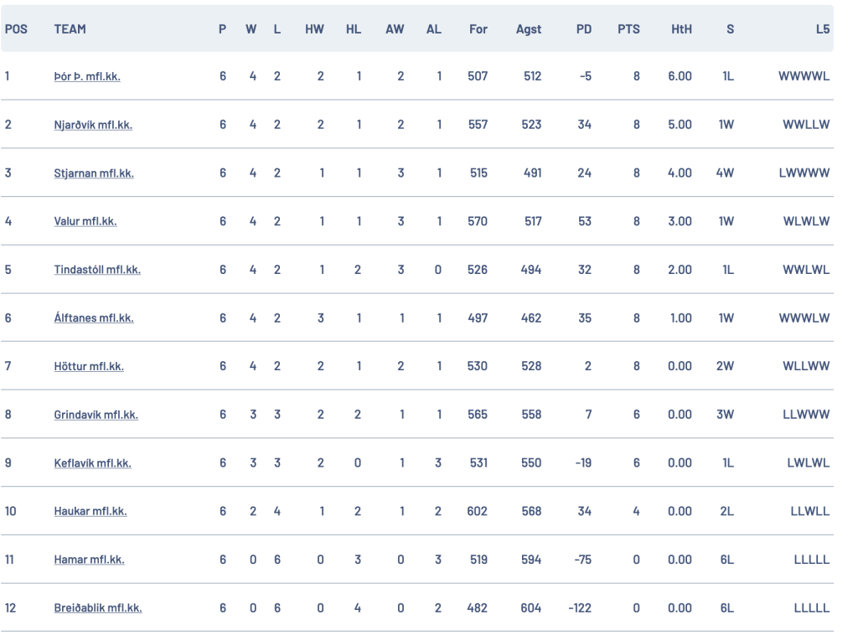This screenshot has width=858, height=635.
Task: Open the Þór Þ. mfl.kk. team link
Action: point(87,76)
